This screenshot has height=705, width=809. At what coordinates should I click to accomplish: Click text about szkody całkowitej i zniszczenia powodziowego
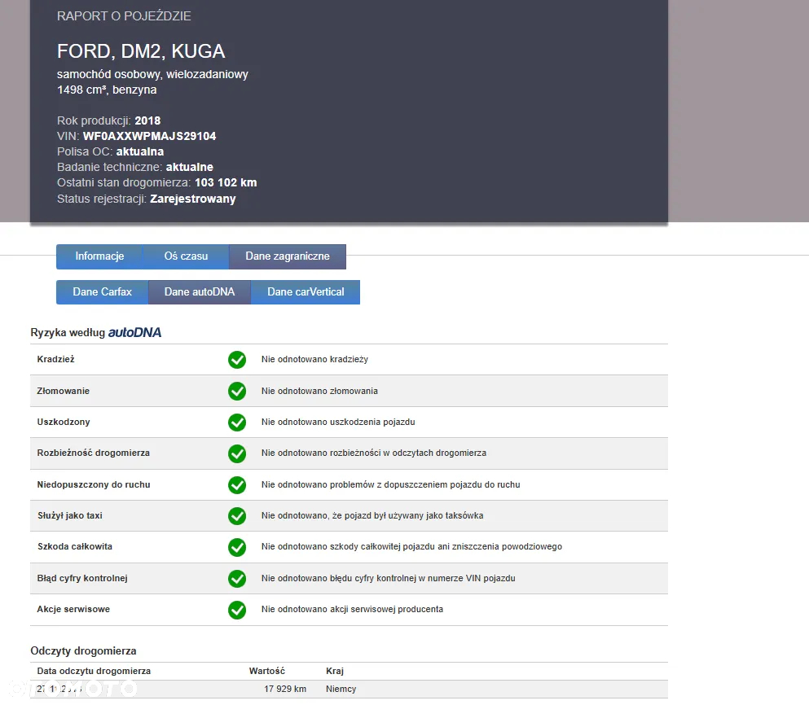411,546
